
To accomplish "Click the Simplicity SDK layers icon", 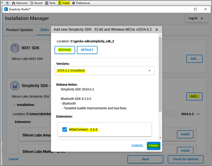I will tap(15, 86).
